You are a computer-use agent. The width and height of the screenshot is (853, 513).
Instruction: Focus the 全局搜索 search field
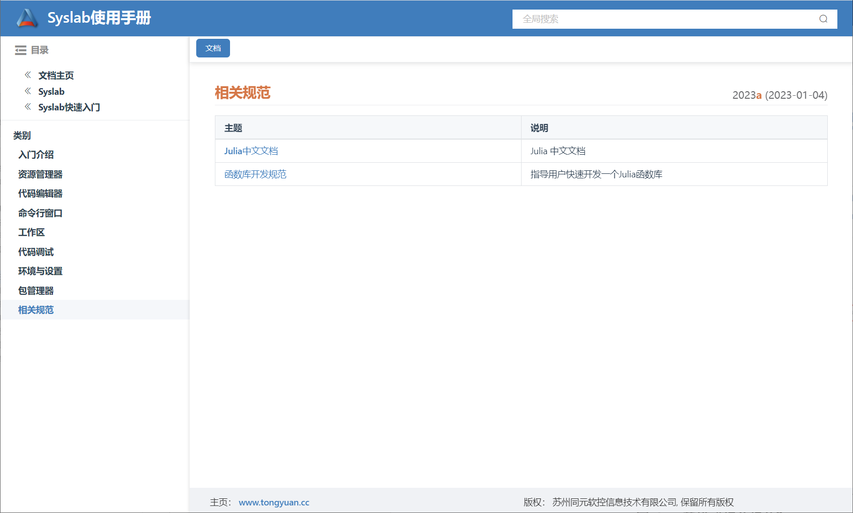666,19
